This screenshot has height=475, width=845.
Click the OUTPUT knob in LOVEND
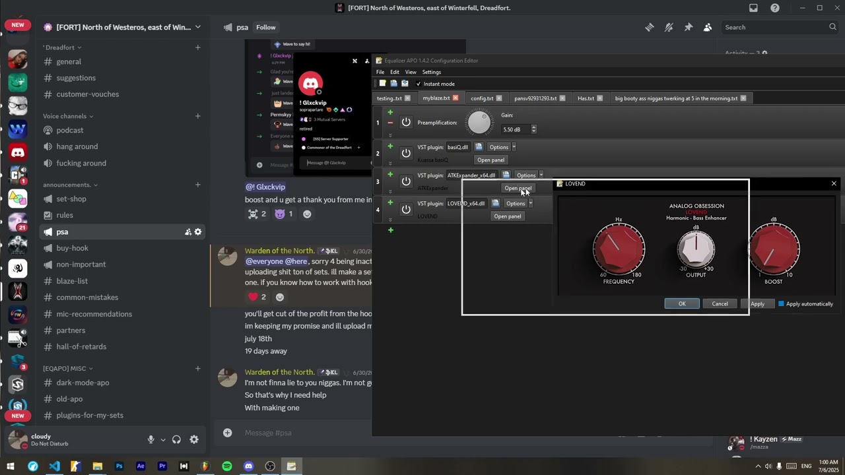click(x=696, y=249)
